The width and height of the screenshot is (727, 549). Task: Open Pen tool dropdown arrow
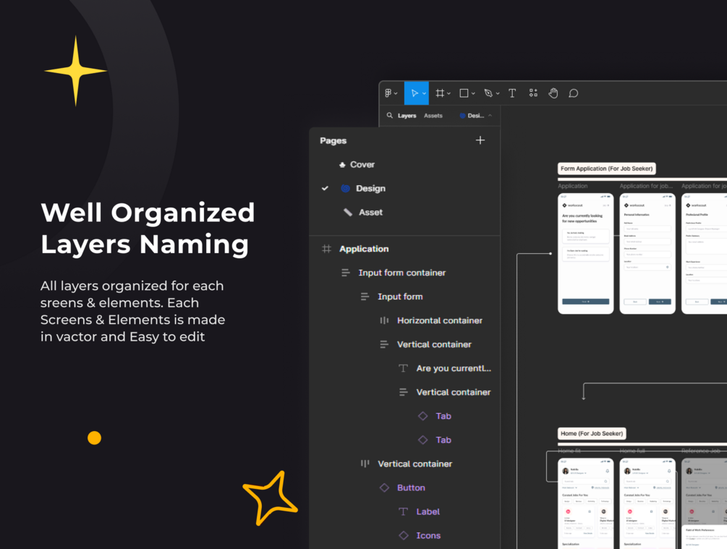pyautogui.click(x=498, y=93)
